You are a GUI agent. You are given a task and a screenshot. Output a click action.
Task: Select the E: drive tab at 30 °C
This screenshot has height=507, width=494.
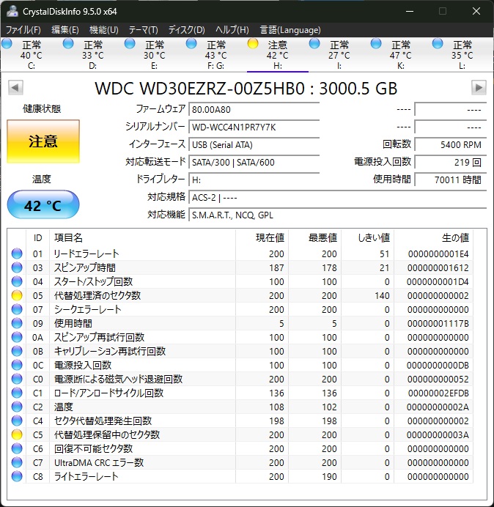(x=155, y=55)
